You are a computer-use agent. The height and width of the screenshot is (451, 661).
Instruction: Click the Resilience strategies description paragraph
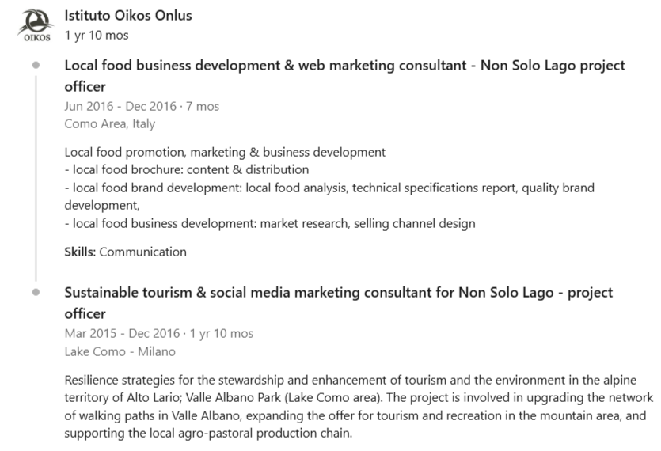click(359, 407)
